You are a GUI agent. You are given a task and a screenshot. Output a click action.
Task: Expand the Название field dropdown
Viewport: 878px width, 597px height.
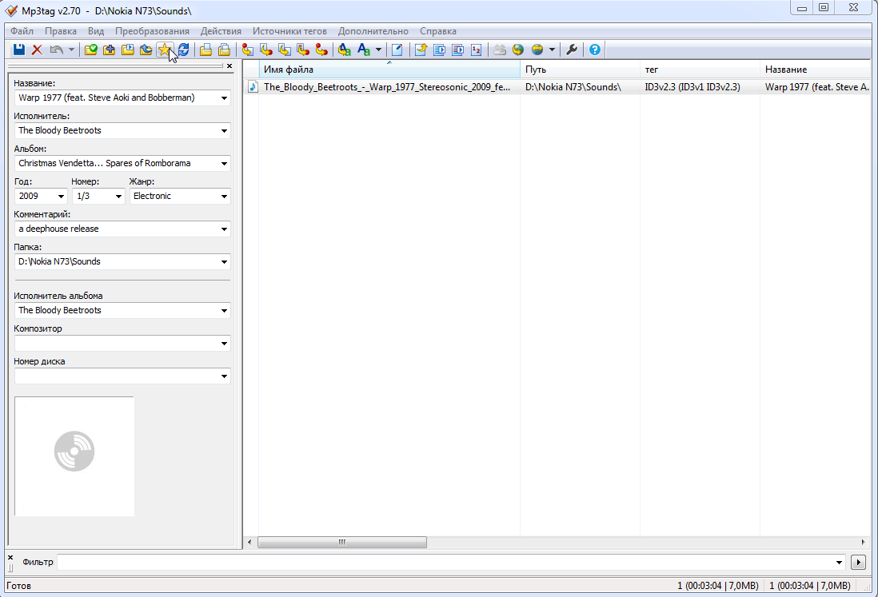[224, 98]
